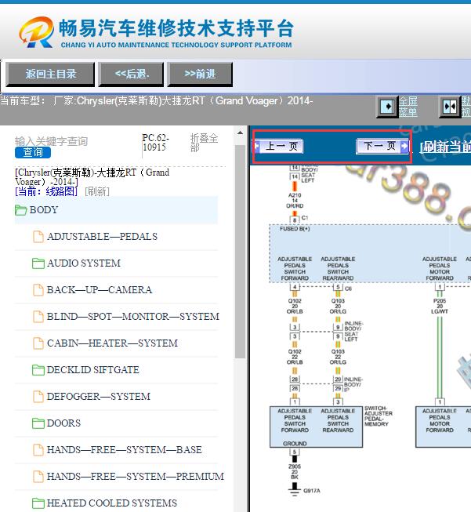Open CABIN—HEATER—SYSTEM document

[112, 343]
